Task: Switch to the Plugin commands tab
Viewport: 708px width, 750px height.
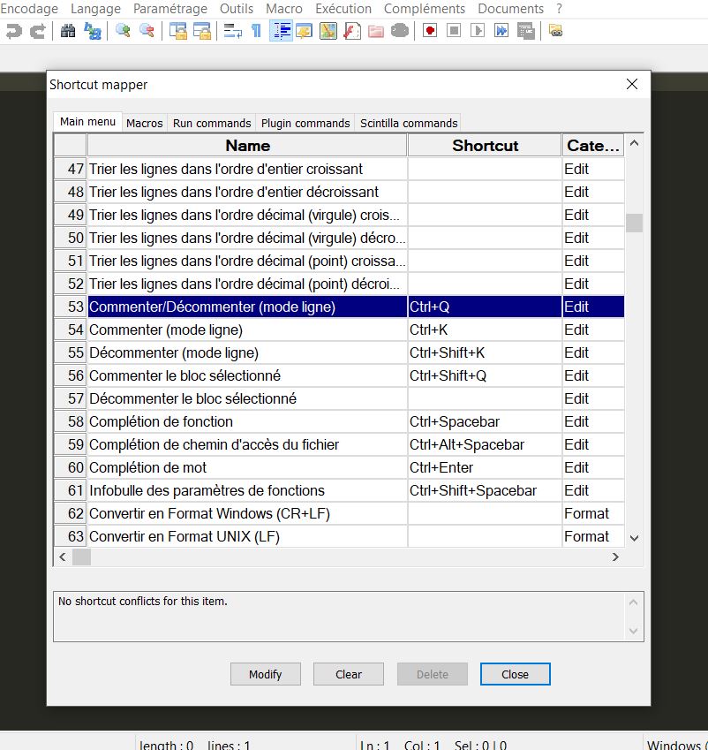Action: click(305, 123)
